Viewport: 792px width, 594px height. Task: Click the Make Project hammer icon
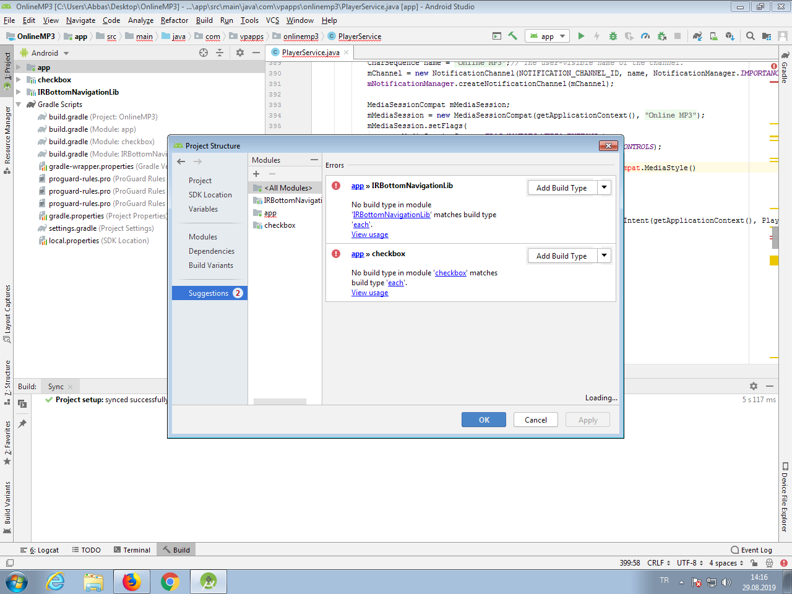coord(512,36)
